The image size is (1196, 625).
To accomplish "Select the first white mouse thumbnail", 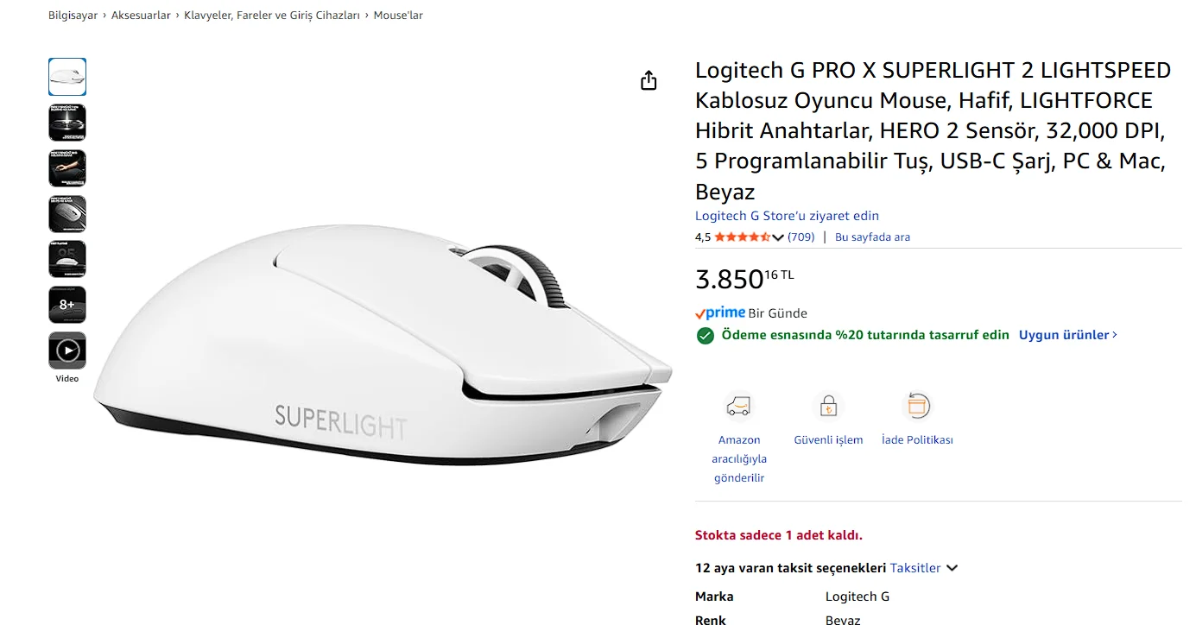I will click(67, 77).
